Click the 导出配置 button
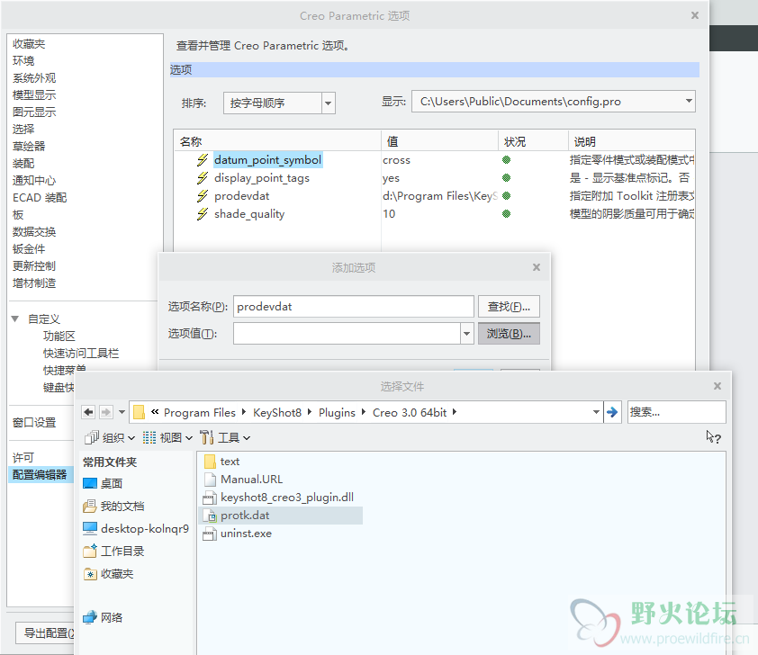Image resolution: width=758 pixels, height=655 pixels. click(x=45, y=633)
